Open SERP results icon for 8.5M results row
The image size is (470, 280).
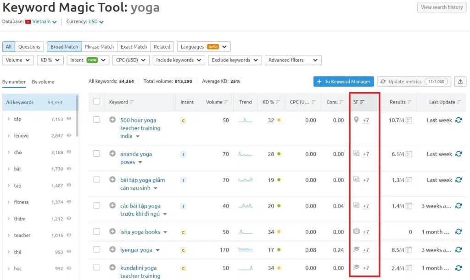point(409,250)
